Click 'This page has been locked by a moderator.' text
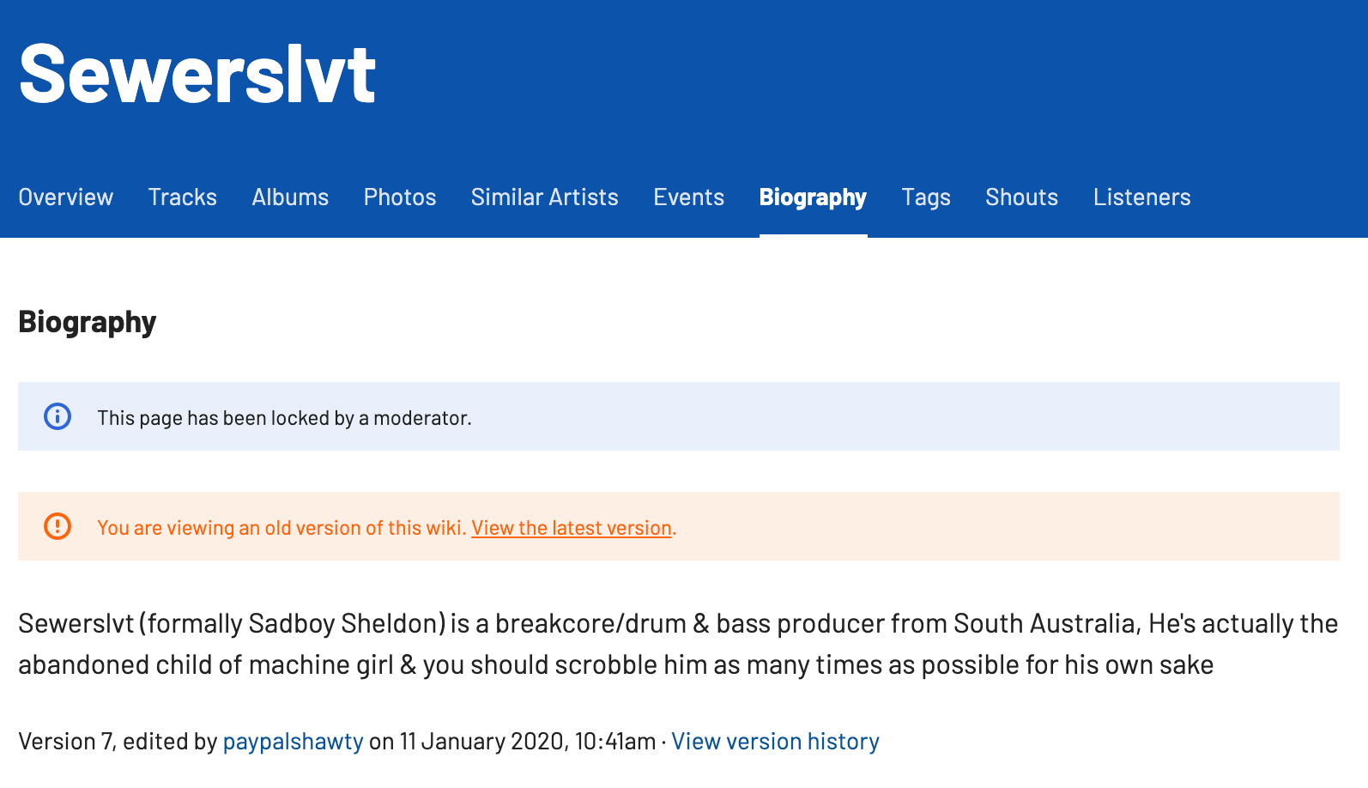 284,418
